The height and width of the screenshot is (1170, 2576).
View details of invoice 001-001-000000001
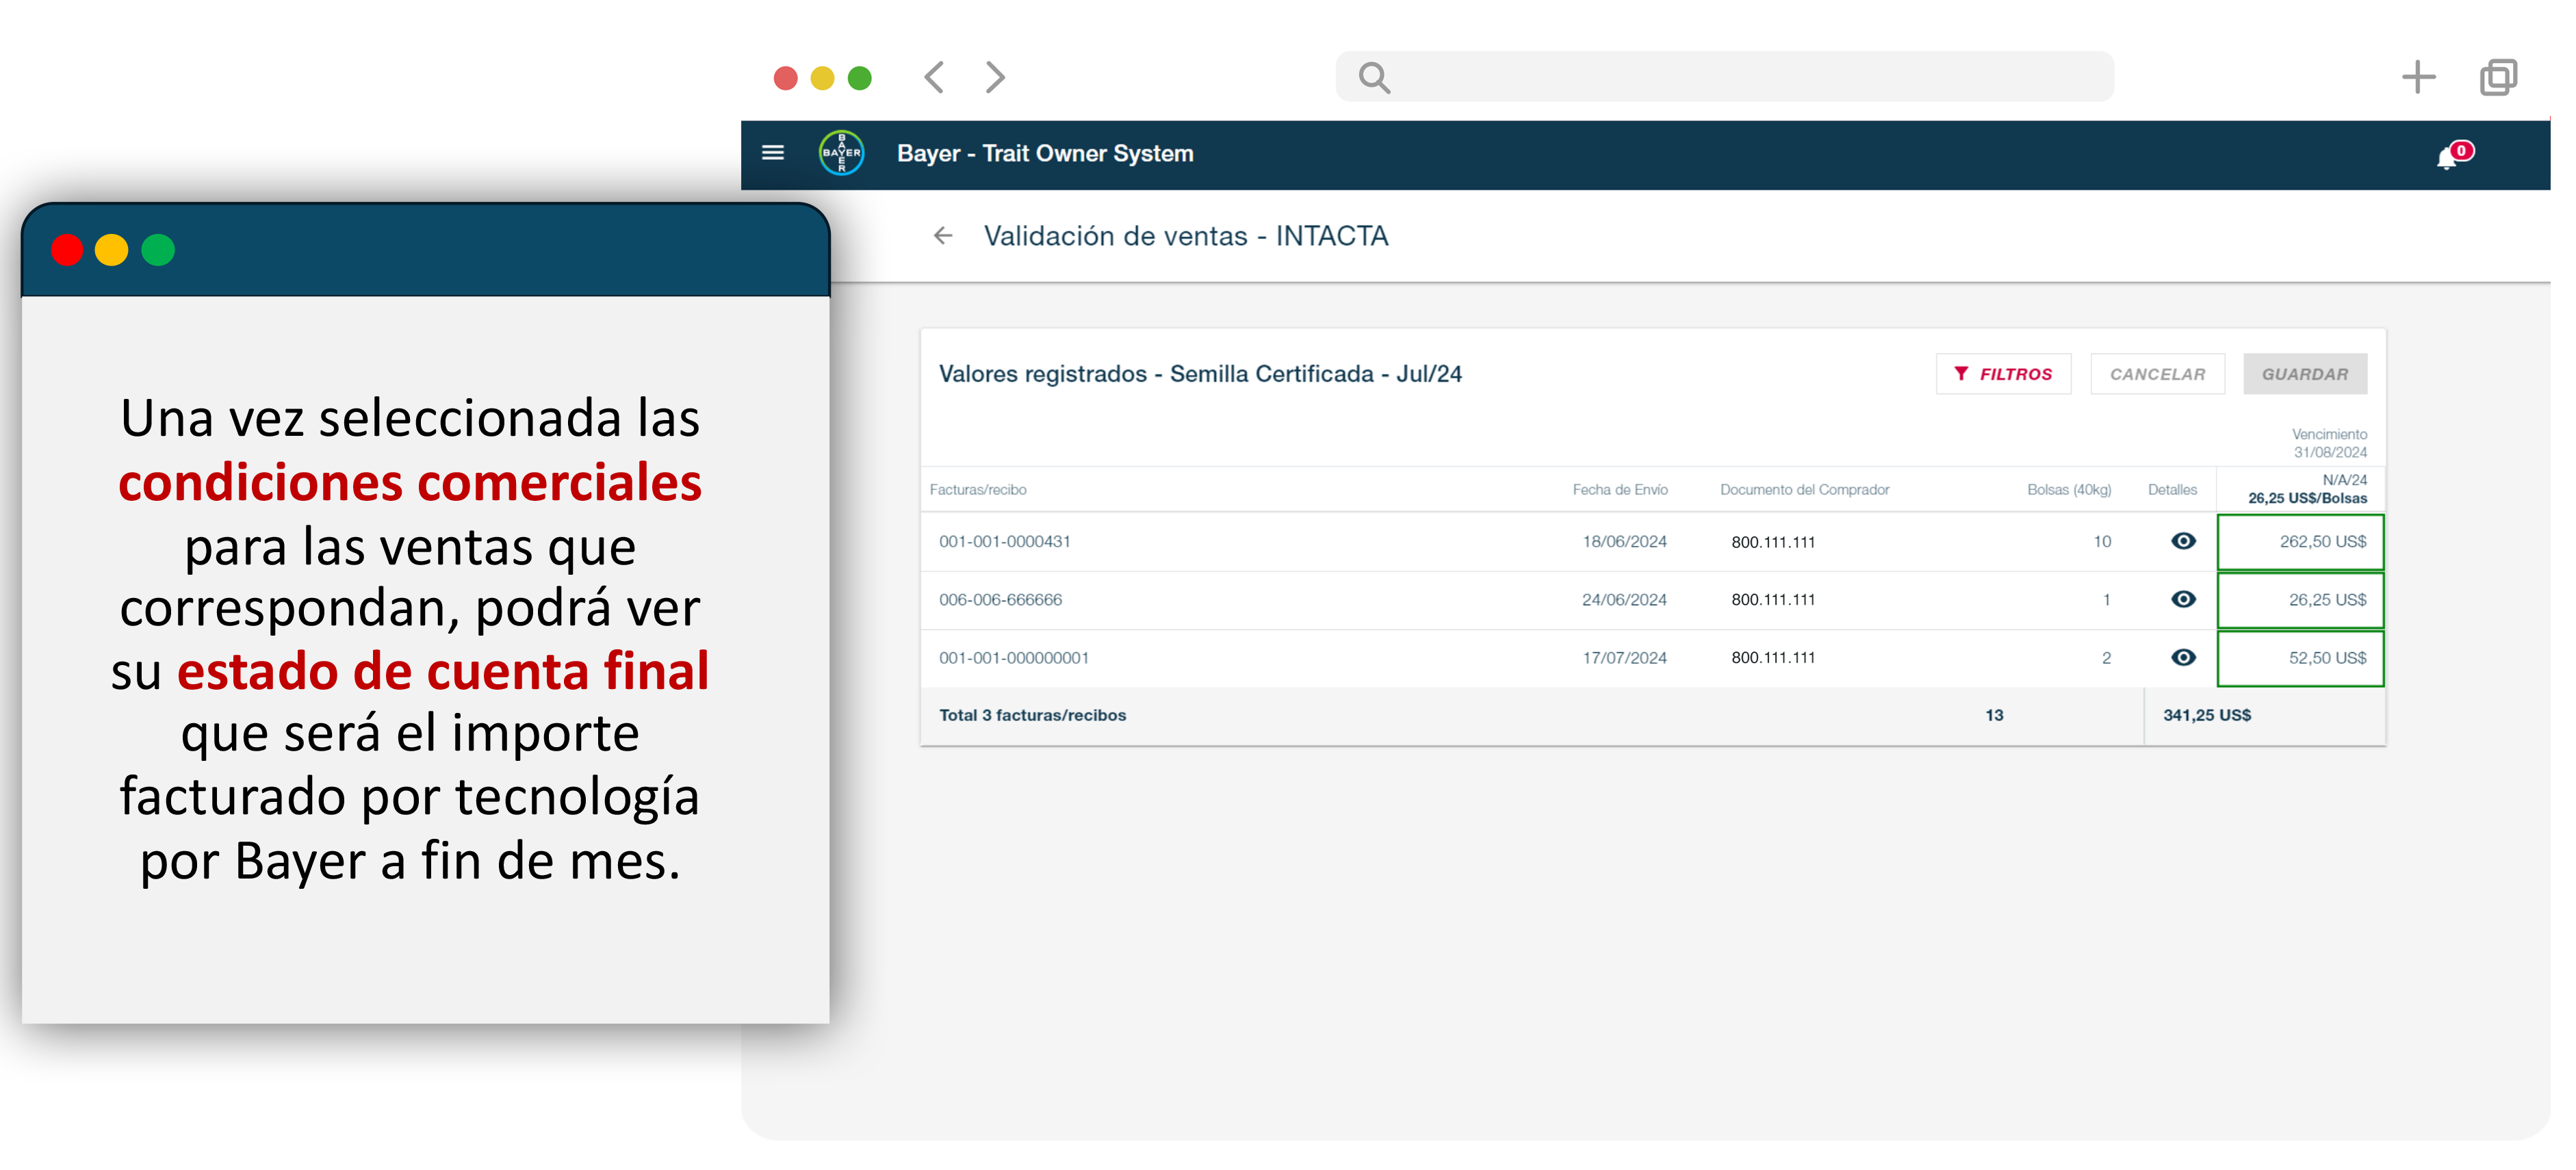pyautogui.click(x=2183, y=657)
